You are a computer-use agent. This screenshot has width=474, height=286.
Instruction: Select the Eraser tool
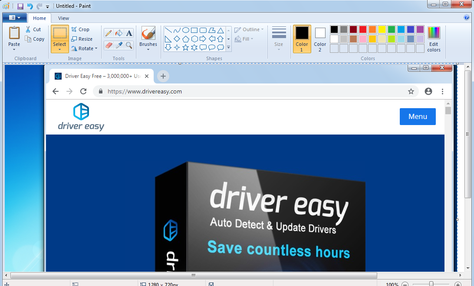(109, 45)
